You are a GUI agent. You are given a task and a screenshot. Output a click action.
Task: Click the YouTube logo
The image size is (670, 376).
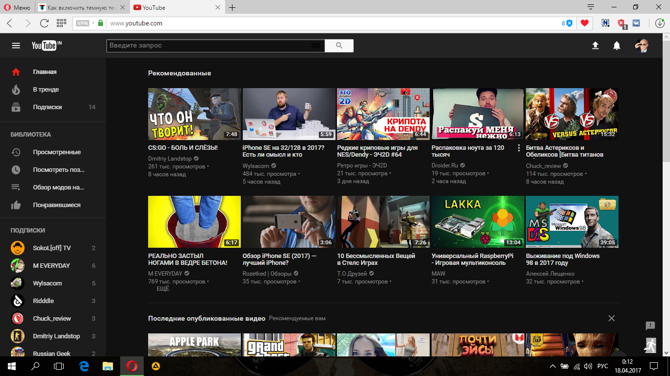47,46
